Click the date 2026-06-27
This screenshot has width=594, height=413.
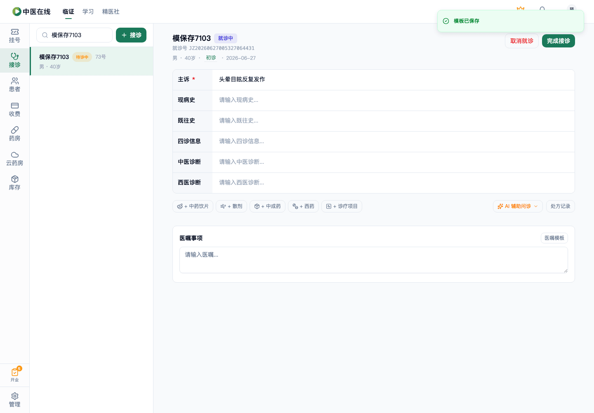pos(241,58)
